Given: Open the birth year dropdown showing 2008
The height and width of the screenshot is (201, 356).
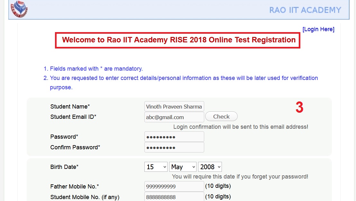Looking at the screenshot, I should pyautogui.click(x=210, y=167).
